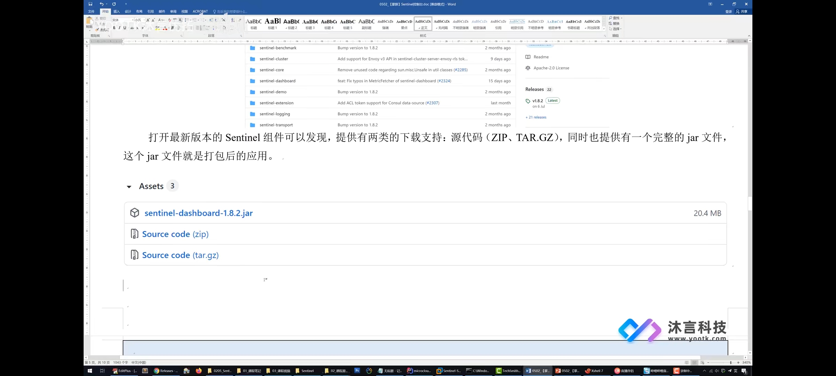Apply Bold formatting

pos(114,28)
